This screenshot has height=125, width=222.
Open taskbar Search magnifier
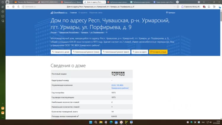(96, 122)
